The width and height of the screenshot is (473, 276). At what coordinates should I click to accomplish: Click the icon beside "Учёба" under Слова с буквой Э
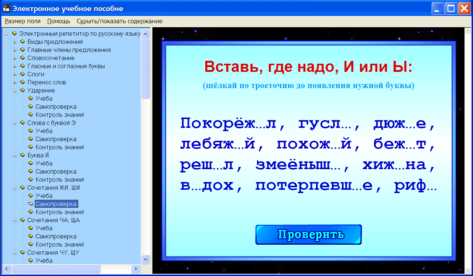pos(30,131)
